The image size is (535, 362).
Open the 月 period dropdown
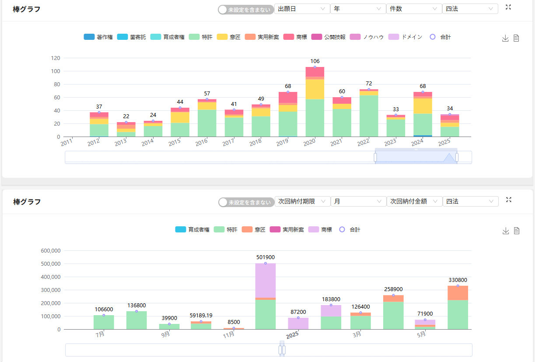click(358, 201)
